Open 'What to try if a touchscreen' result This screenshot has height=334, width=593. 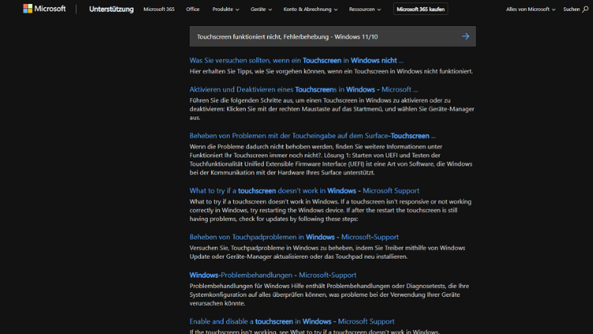[x=304, y=191]
